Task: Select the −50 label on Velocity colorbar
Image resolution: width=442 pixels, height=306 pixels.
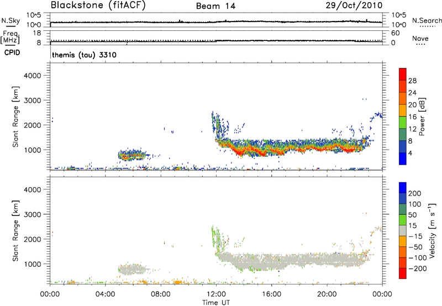Action: 415,247
